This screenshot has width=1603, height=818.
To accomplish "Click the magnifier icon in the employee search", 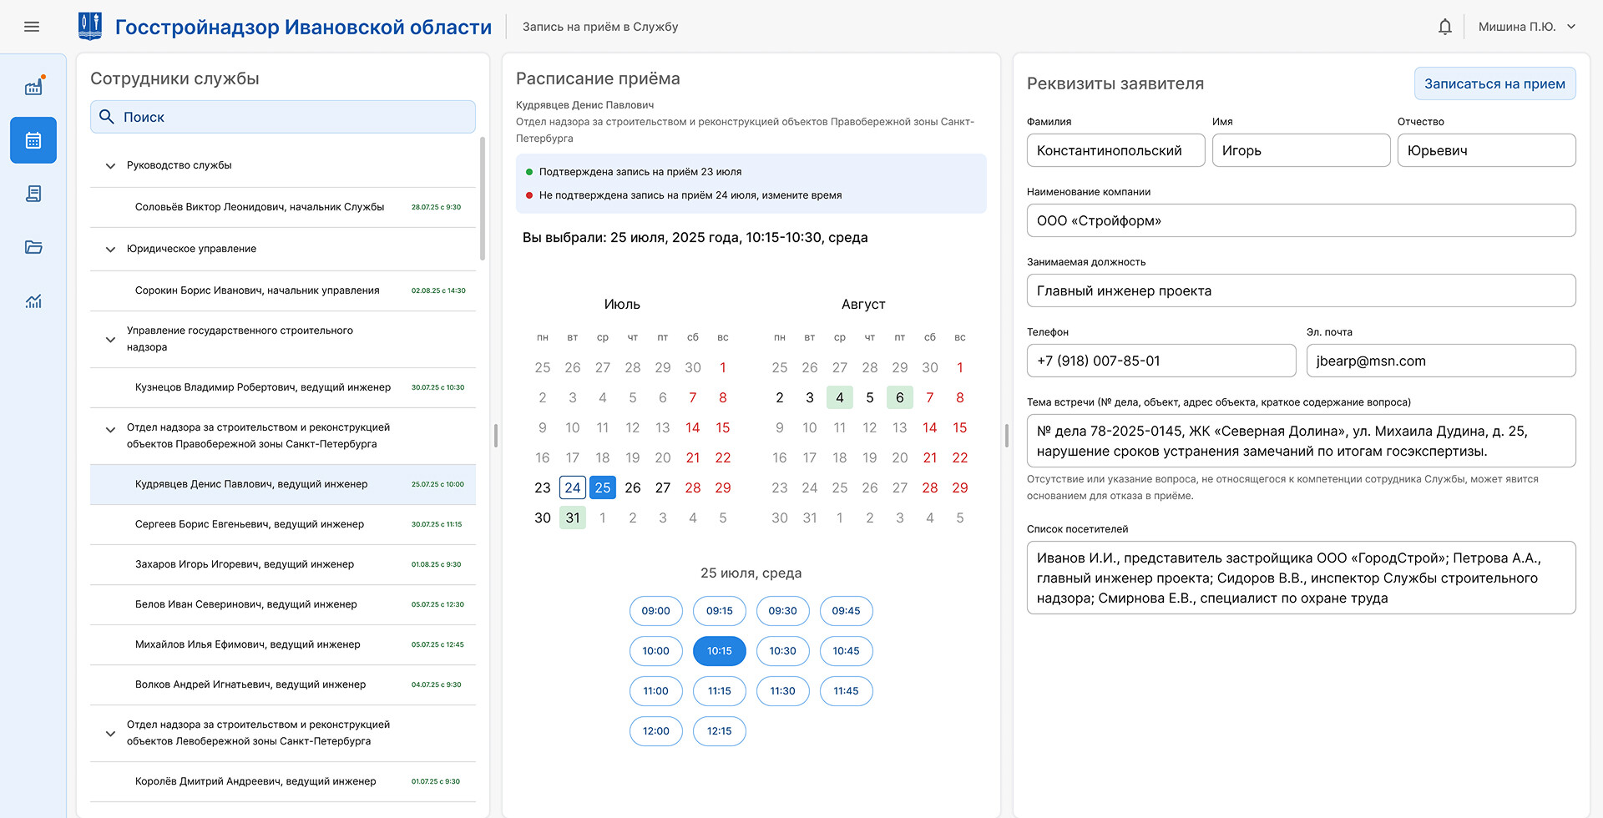I will pyautogui.click(x=107, y=117).
